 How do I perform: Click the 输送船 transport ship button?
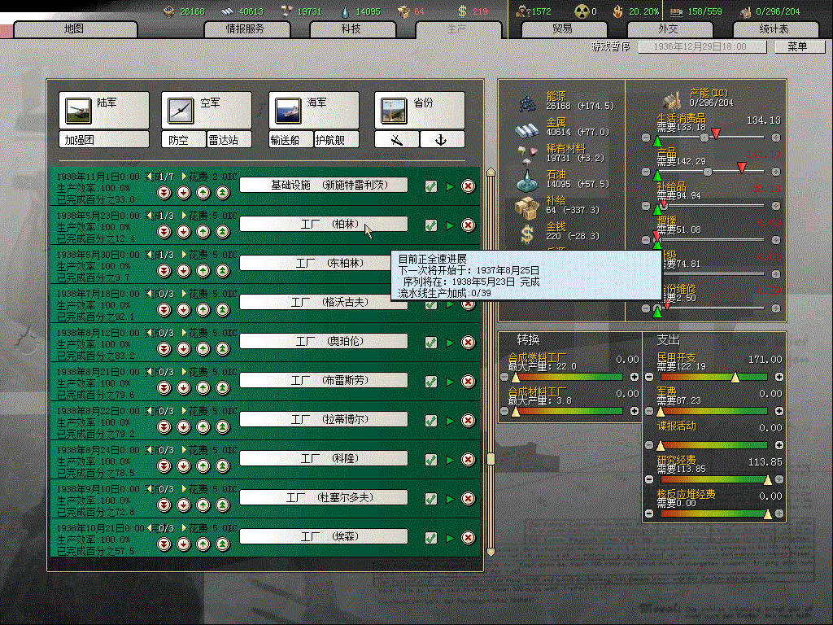coord(291,140)
